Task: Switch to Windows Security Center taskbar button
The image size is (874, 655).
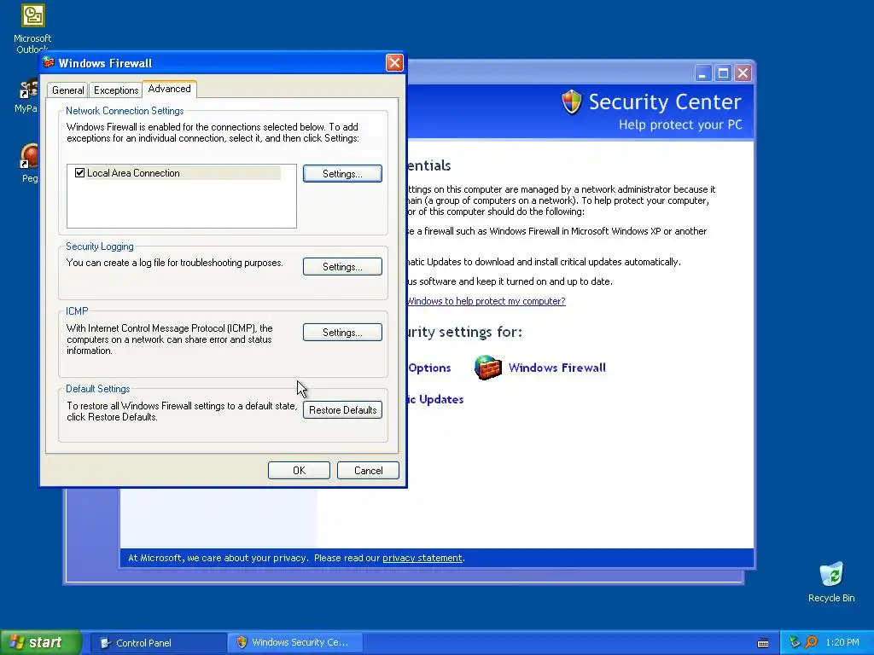Action: [294, 643]
